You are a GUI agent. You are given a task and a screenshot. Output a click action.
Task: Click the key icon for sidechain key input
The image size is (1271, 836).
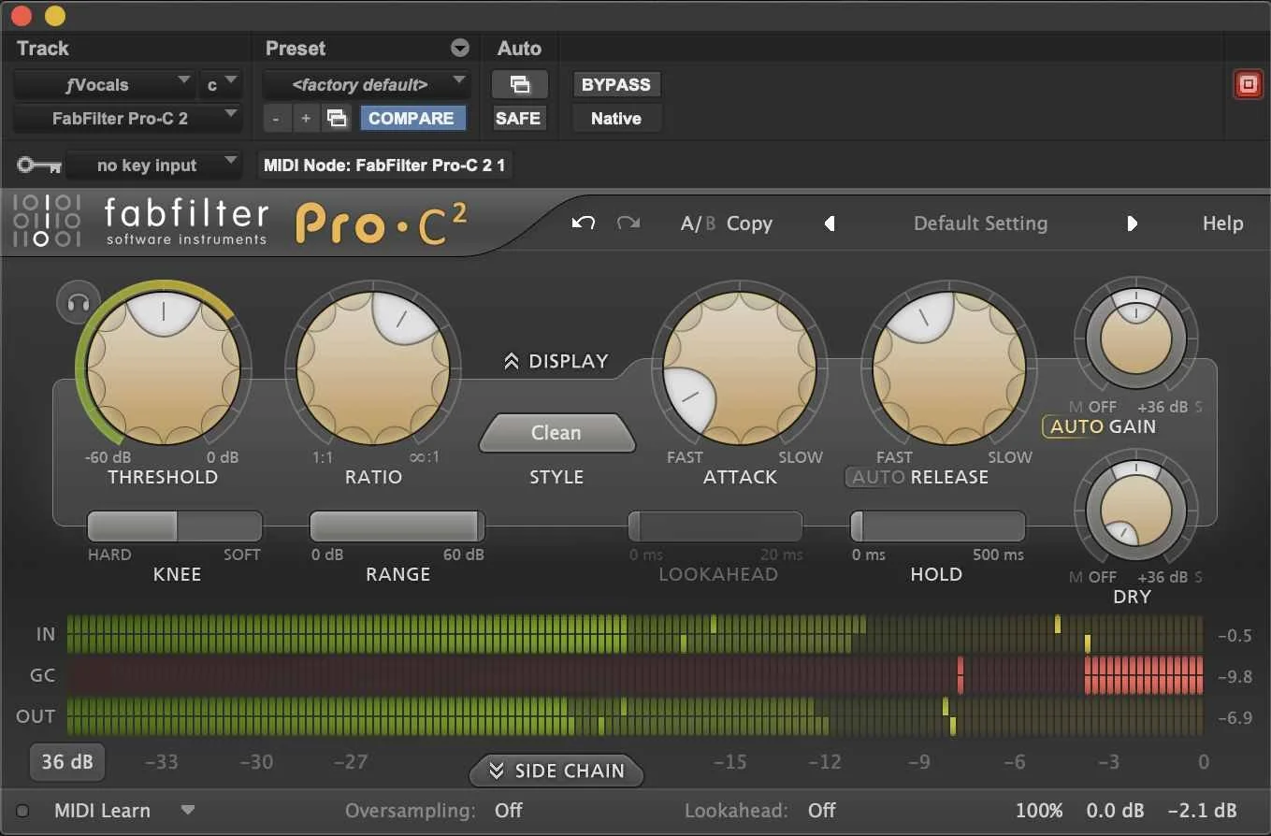click(37, 165)
